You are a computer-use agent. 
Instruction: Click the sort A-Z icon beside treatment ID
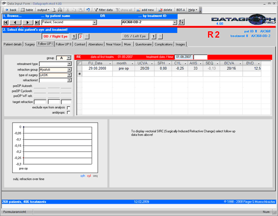(181, 22)
